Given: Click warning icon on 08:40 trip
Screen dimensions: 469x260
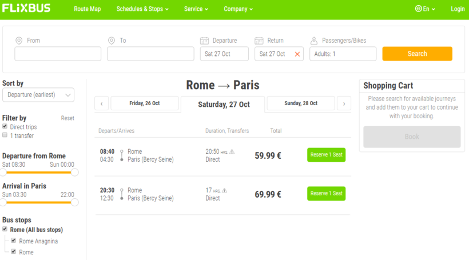Looking at the screenshot, I should tap(232, 152).
